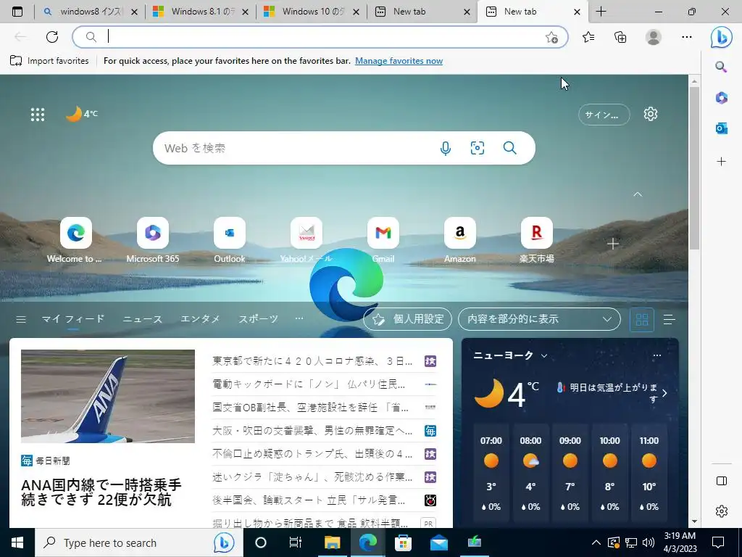Switch feed to list layout view
Viewport: 742px width, 557px height.
(x=669, y=320)
